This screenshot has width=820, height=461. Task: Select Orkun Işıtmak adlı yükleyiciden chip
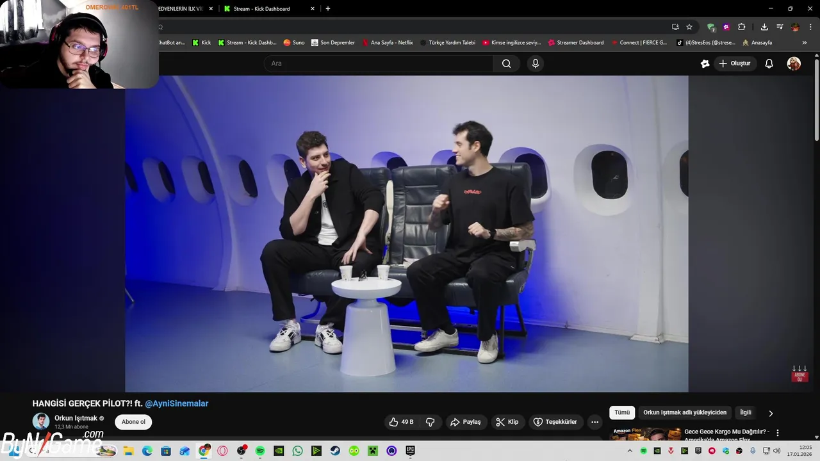coord(685,412)
